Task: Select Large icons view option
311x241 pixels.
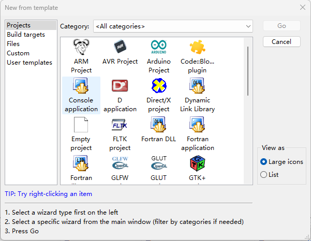Action: point(282,162)
